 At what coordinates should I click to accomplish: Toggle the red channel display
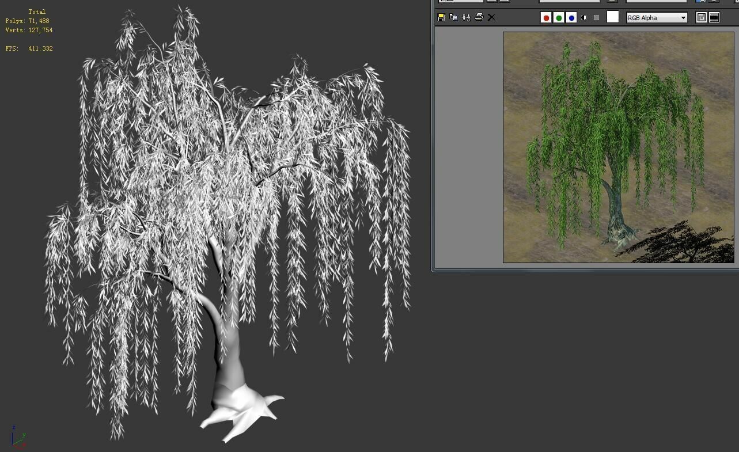(545, 17)
